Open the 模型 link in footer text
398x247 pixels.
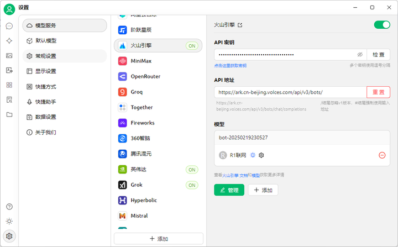click(256, 175)
